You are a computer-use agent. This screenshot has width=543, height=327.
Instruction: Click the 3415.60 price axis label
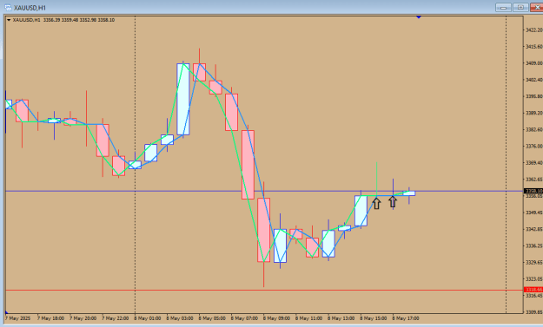click(534, 47)
